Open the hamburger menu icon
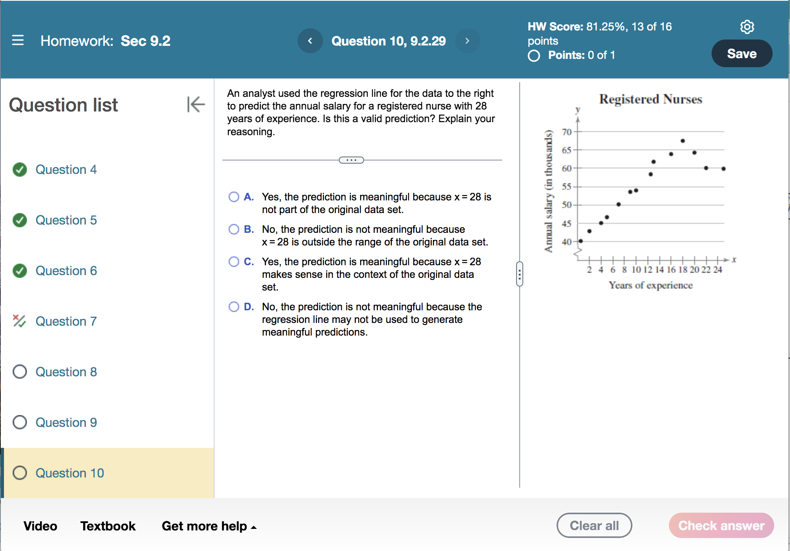The width and height of the screenshot is (790, 551). (18, 40)
